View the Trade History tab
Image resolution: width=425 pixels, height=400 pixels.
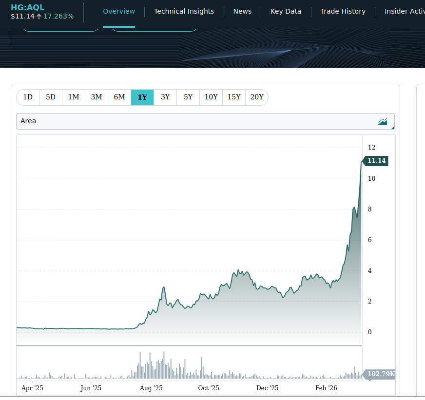[343, 11]
